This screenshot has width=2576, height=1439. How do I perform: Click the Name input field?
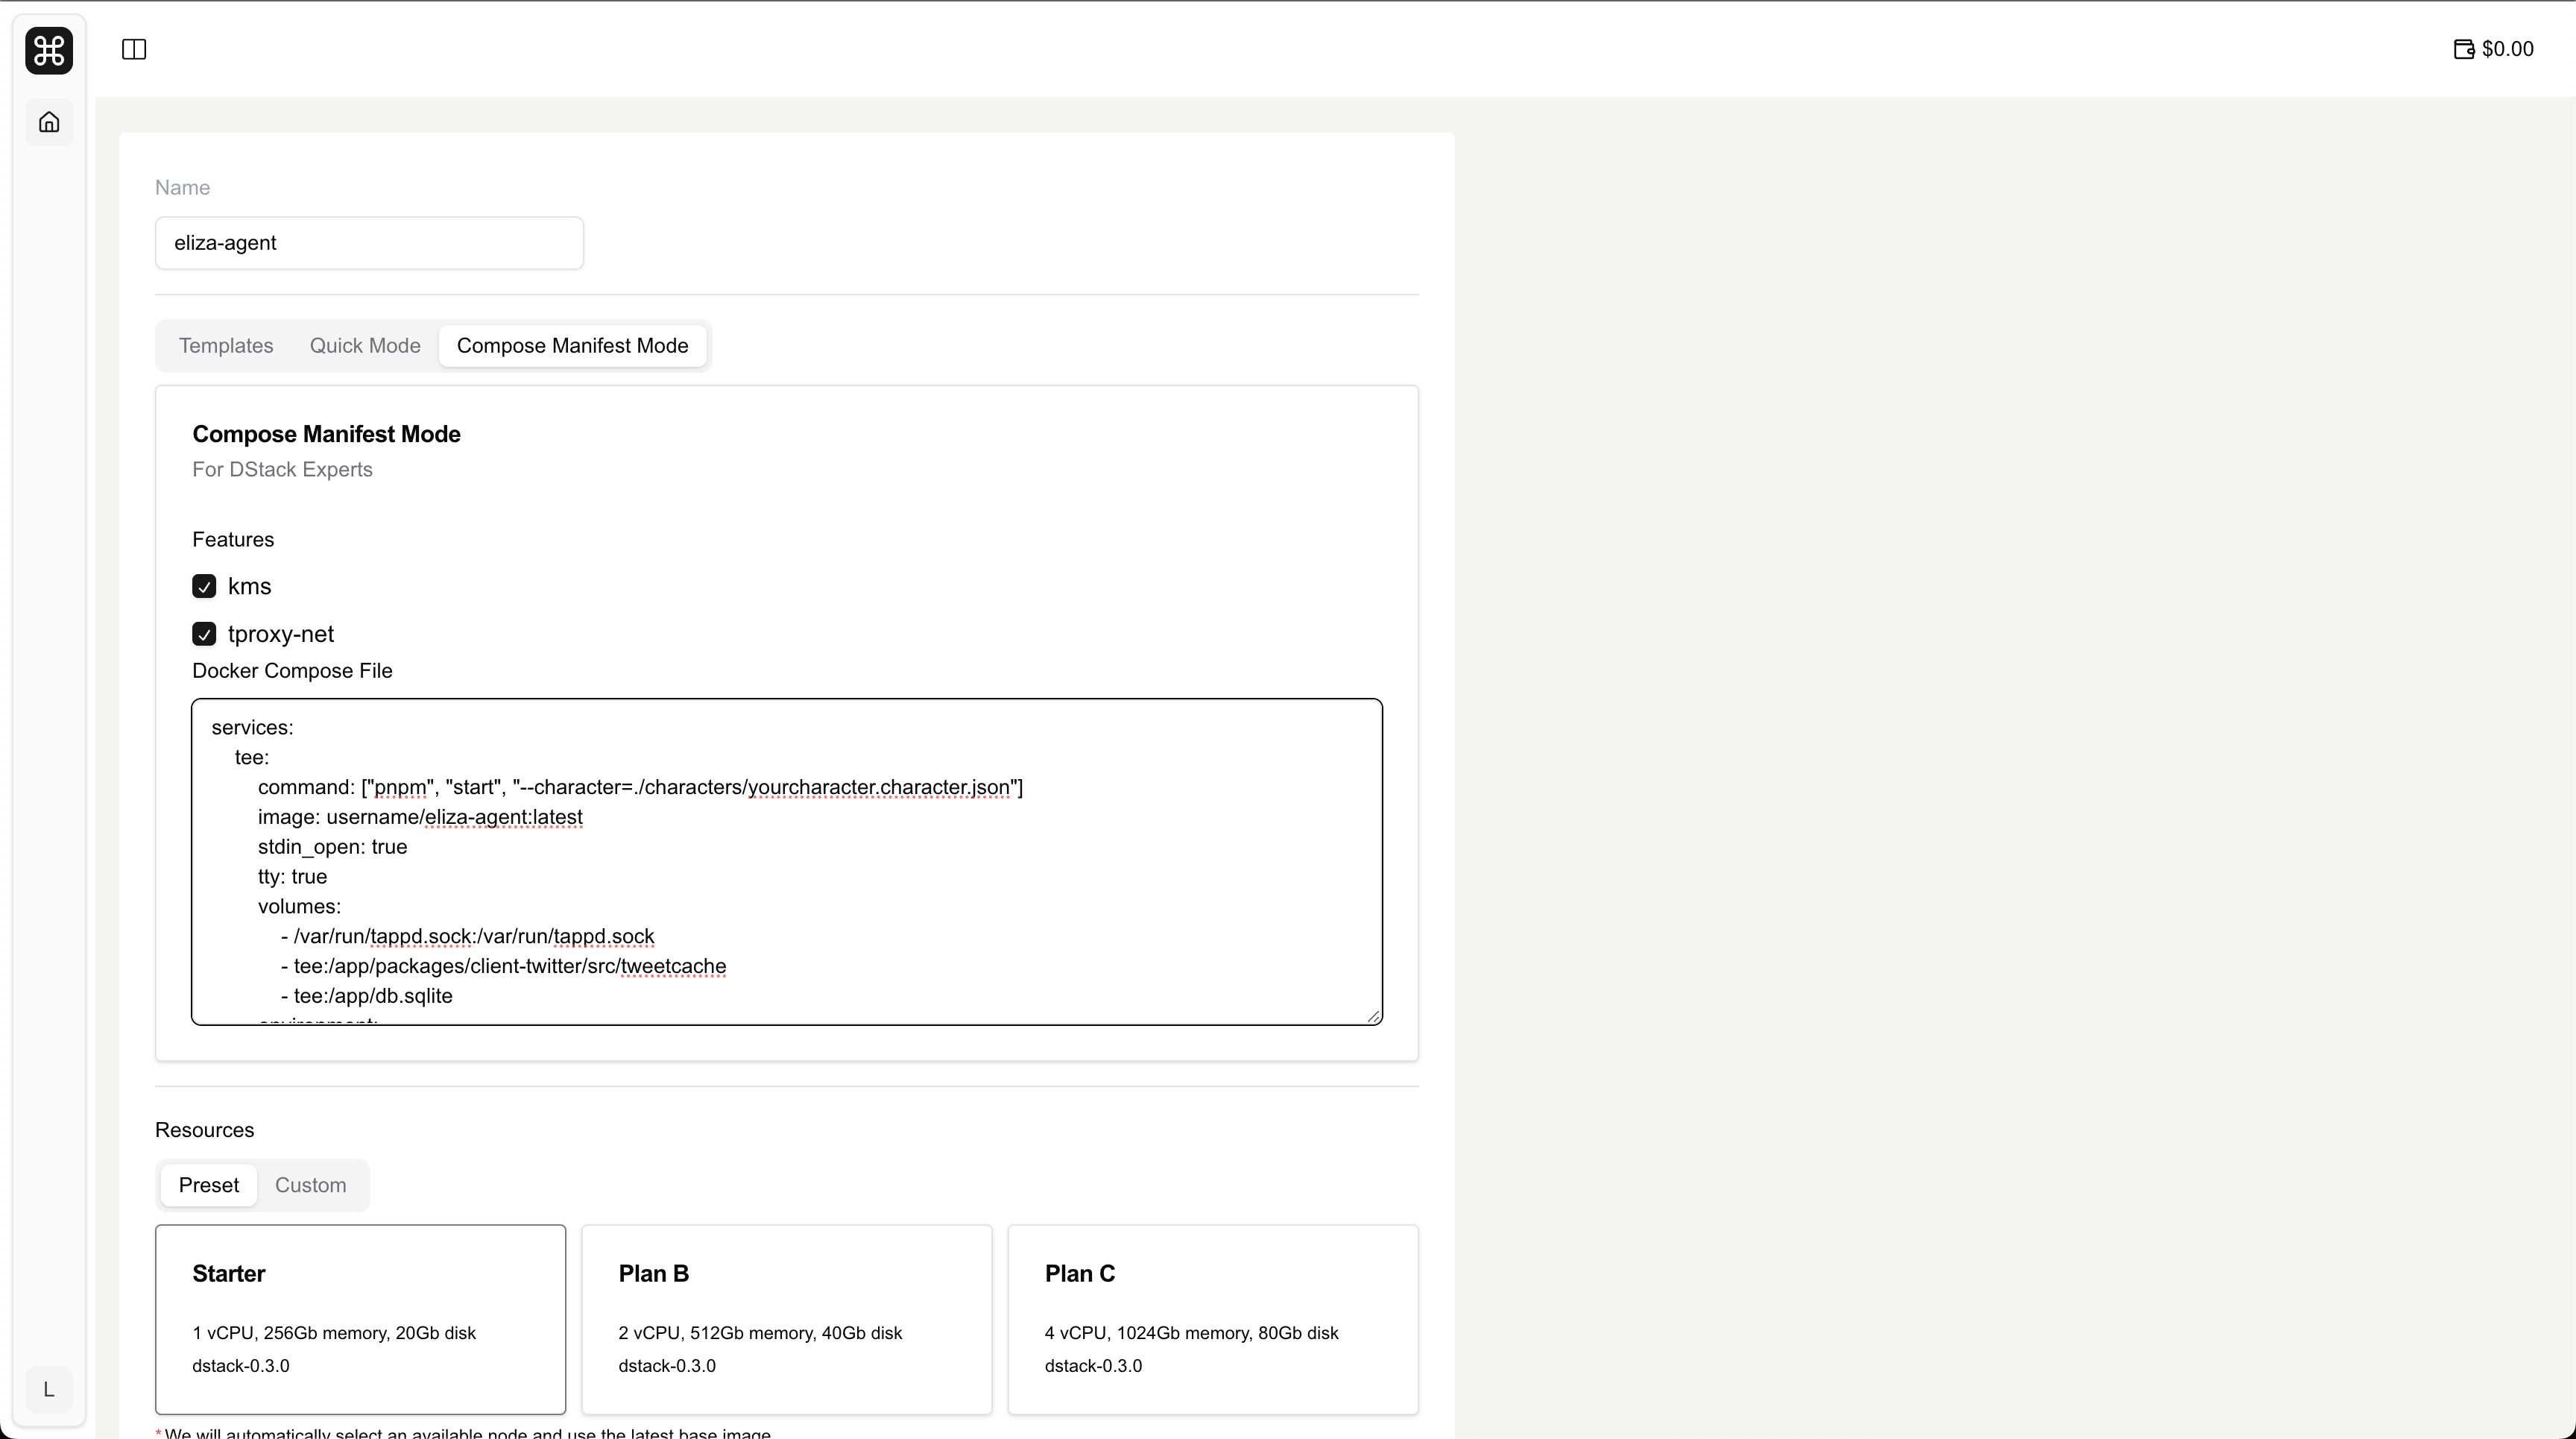pyautogui.click(x=369, y=243)
